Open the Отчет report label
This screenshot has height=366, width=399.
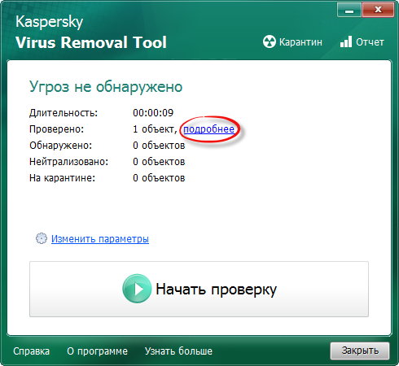370,42
